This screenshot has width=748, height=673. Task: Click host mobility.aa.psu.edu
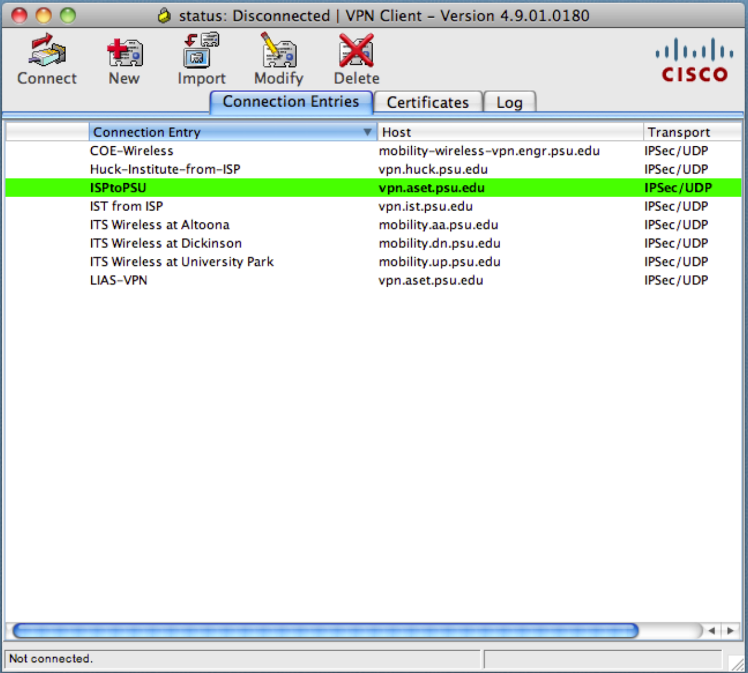pyautogui.click(x=438, y=225)
